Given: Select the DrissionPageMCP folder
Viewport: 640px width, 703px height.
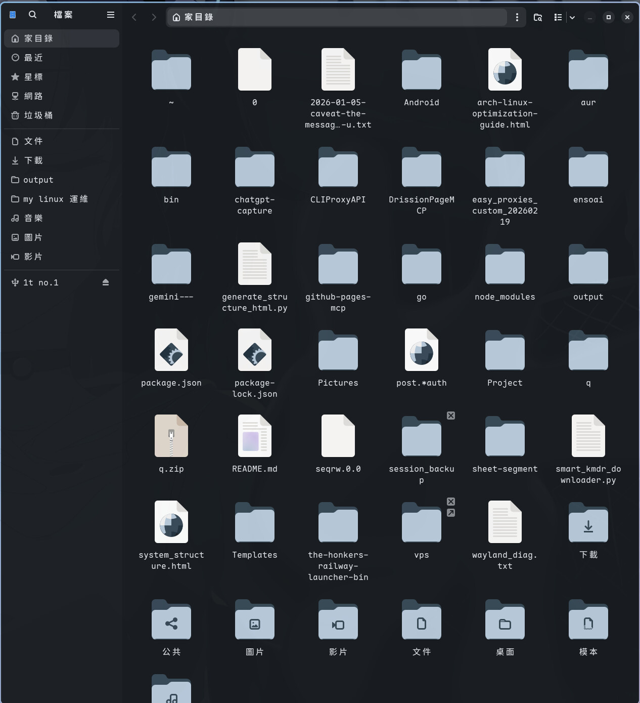Looking at the screenshot, I should click(422, 167).
